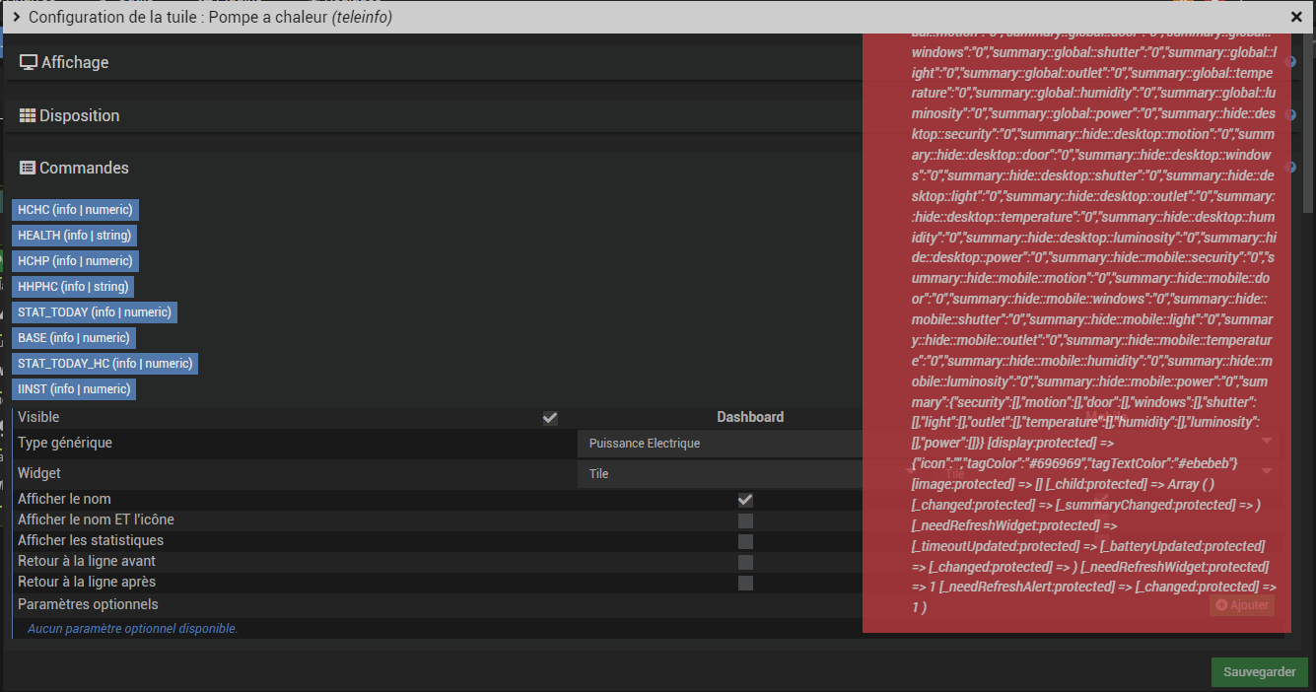
Task: Uncheck the Visible checkbox
Action: point(550,418)
